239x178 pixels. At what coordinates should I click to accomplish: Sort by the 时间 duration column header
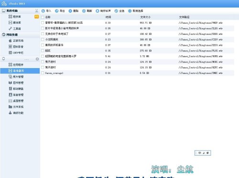(108, 17)
